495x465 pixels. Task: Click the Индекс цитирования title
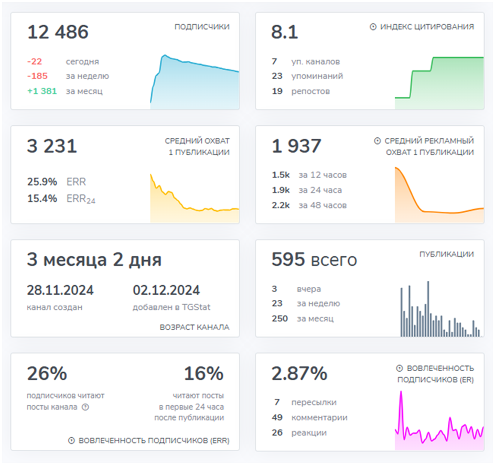pyautogui.click(x=427, y=27)
